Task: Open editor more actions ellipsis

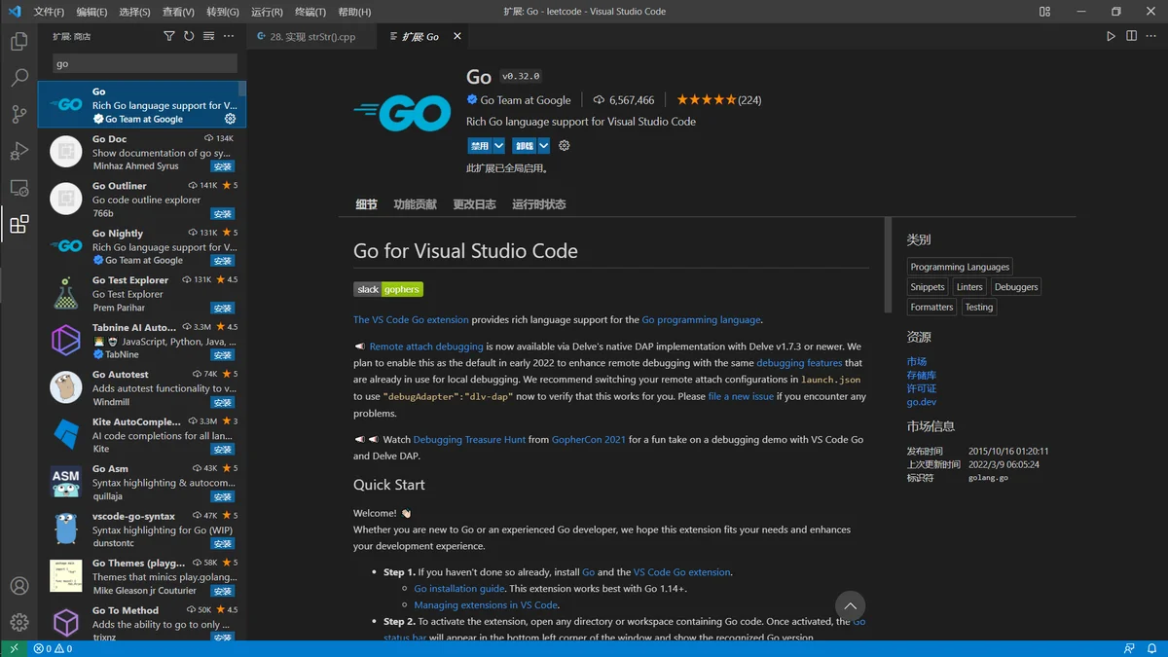Action: (x=1151, y=36)
